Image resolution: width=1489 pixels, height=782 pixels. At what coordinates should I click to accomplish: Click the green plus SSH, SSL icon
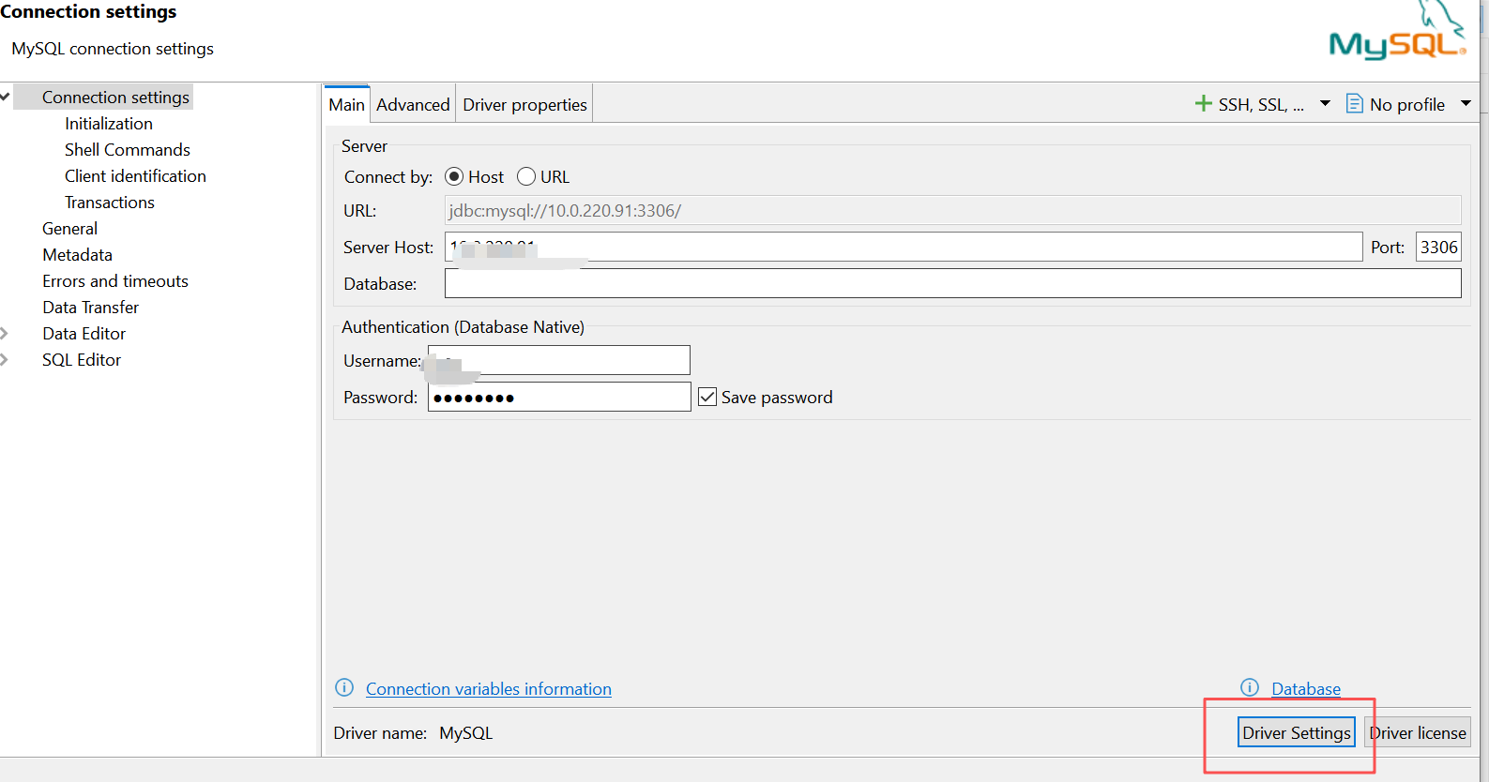[x=1203, y=104]
